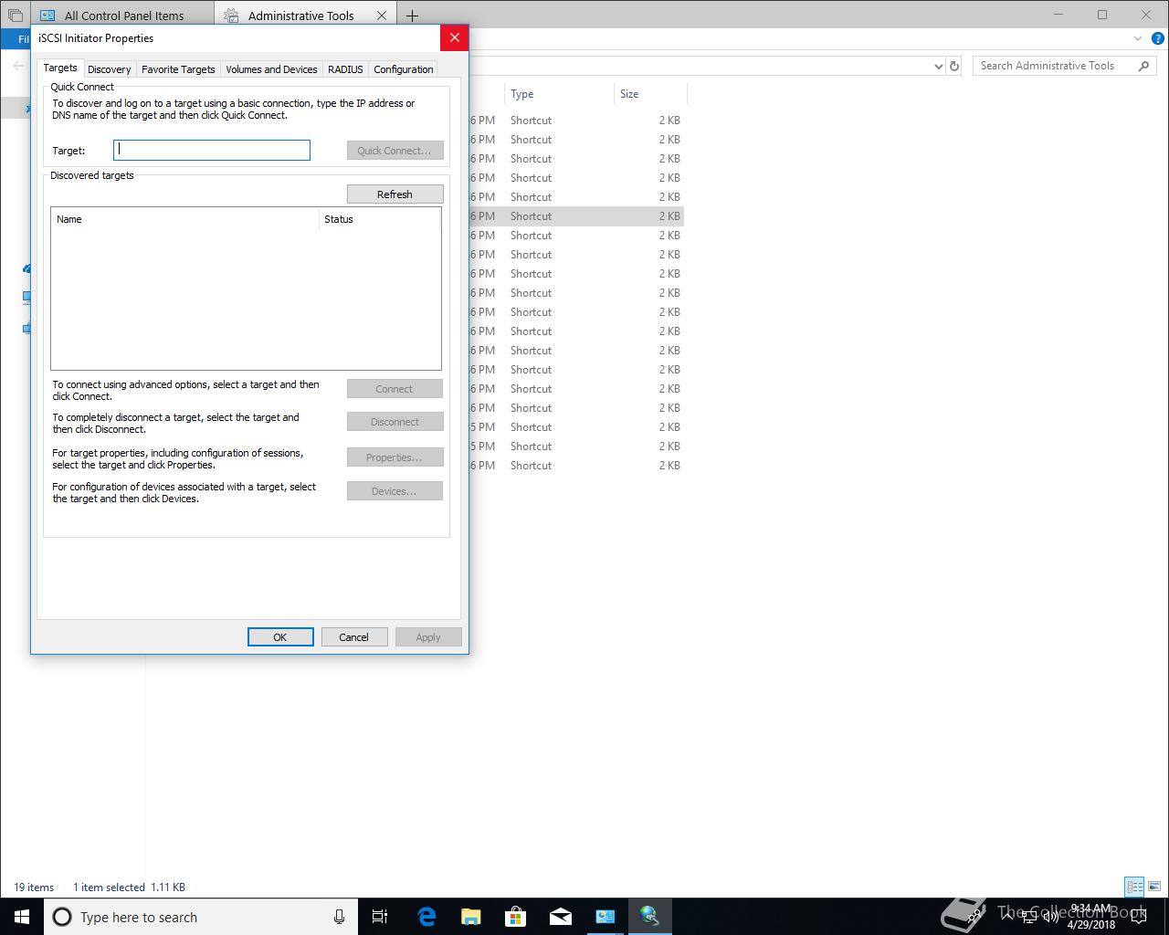Click the volume icon in the system tray
1169x935 pixels.
click(1050, 917)
